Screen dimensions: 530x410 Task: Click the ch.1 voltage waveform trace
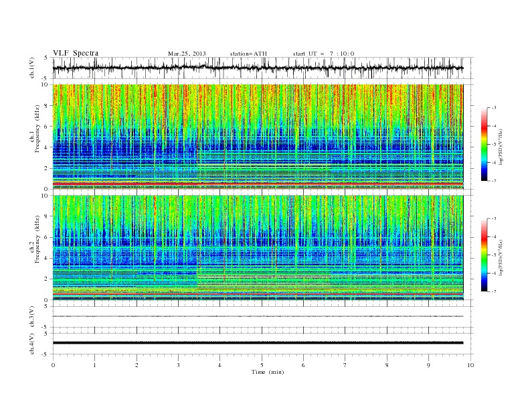[258, 68]
